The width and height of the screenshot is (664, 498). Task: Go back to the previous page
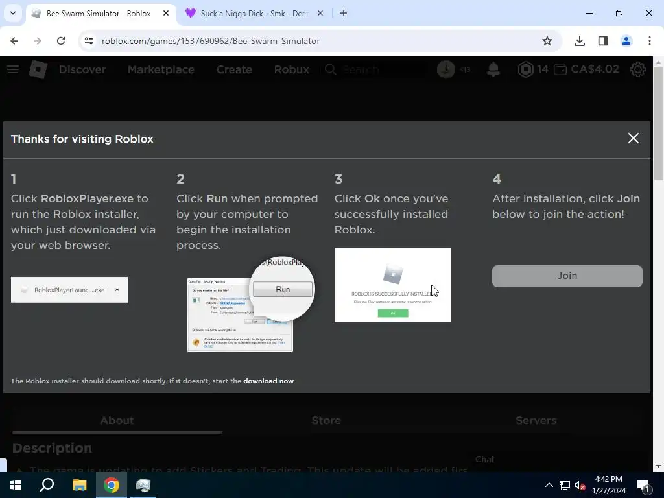click(x=14, y=41)
